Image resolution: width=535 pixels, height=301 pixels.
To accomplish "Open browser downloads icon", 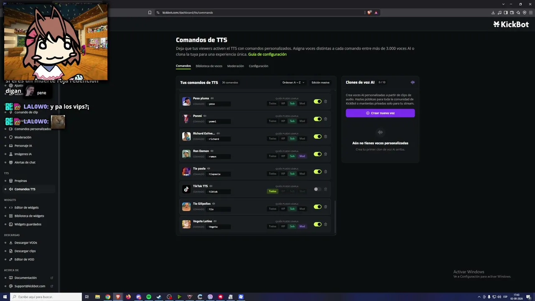I will point(493,13).
